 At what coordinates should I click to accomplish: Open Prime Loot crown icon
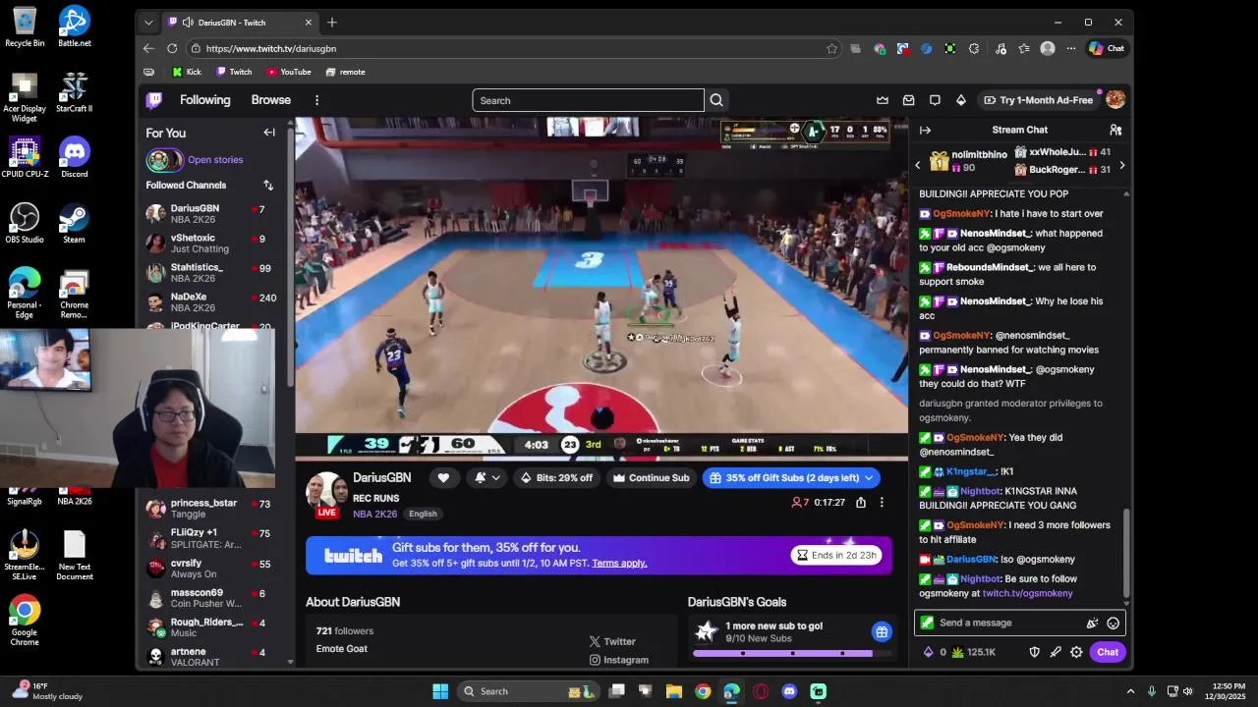point(883,100)
